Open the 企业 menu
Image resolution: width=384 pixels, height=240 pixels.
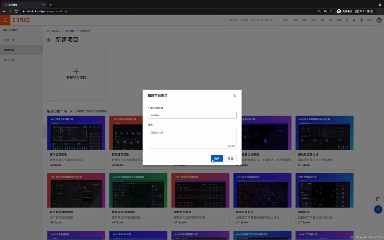pyautogui.click(x=313, y=20)
